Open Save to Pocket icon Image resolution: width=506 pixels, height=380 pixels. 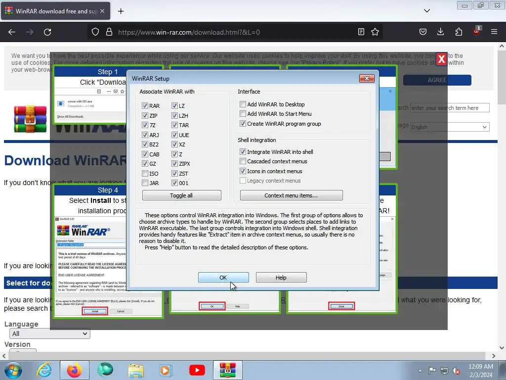pyautogui.click(x=423, y=32)
